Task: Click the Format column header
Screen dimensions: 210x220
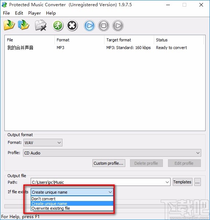Action: [x=79, y=40]
